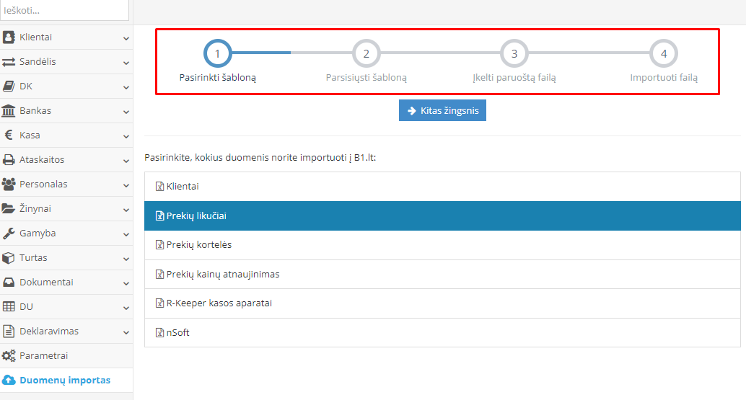The width and height of the screenshot is (746, 400).
Task: Click the Ataskaitos printer icon
Action: [x=9, y=160]
